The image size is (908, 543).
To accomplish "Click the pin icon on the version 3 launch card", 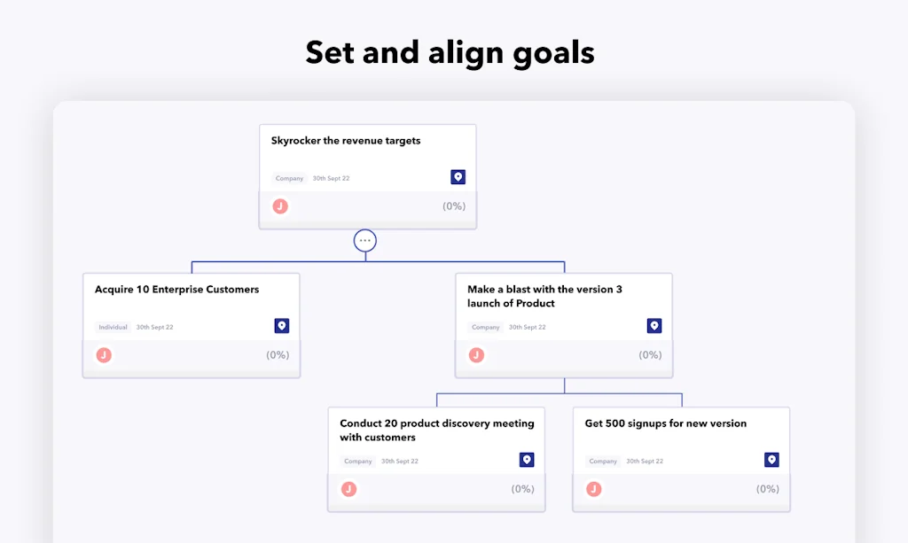I will (654, 325).
